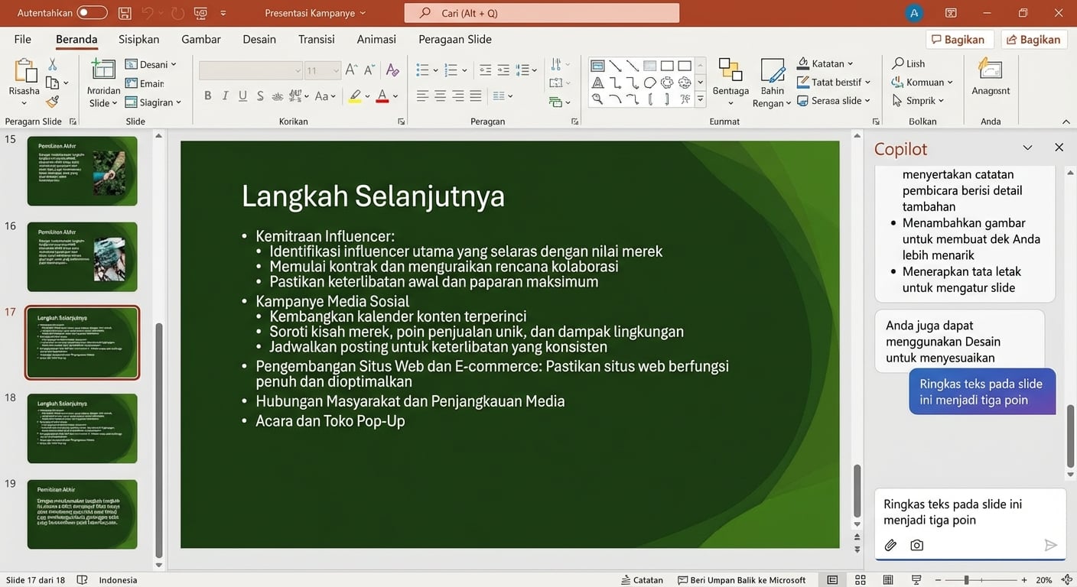Screen dimensions: 1077x587
Task: Click the camera icon in Copilot input
Action: point(916,545)
